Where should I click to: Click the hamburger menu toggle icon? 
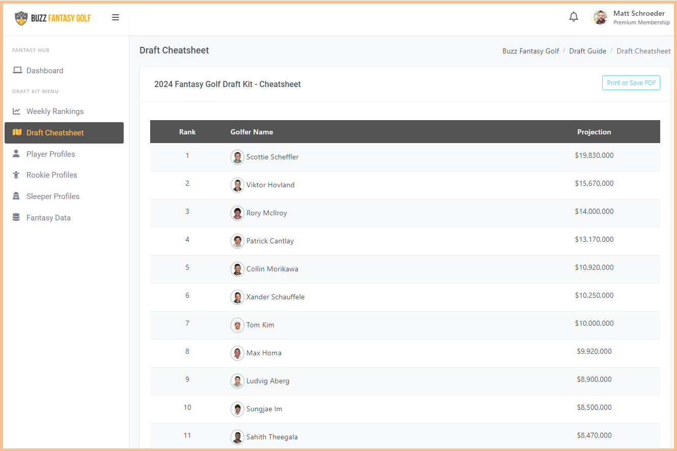(x=116, y=17)
